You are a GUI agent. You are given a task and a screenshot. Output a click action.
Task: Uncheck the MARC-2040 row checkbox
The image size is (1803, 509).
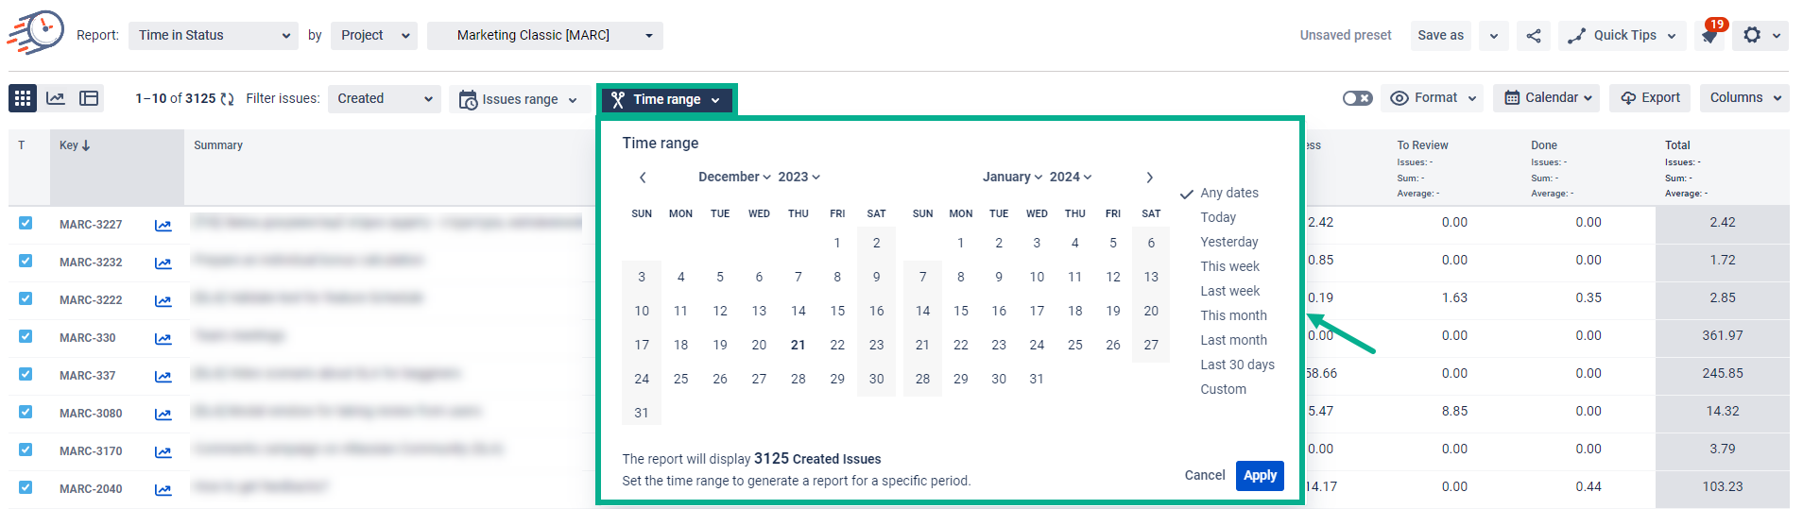(26, 487)
